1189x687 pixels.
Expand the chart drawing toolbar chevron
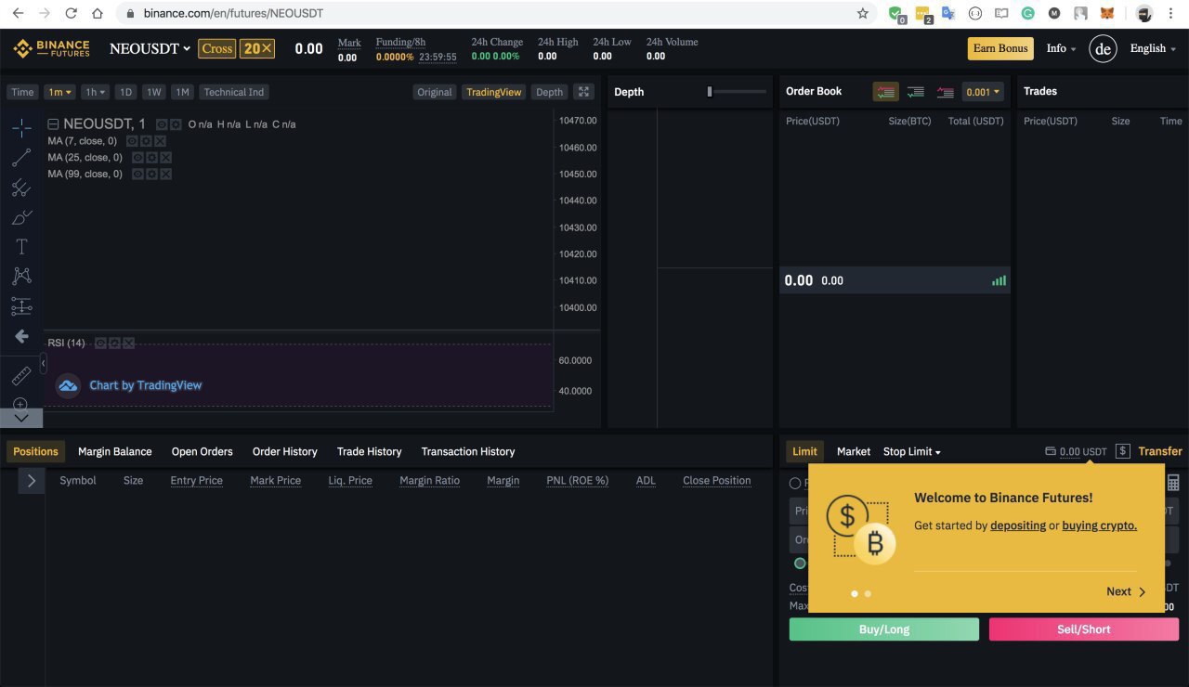21,419
